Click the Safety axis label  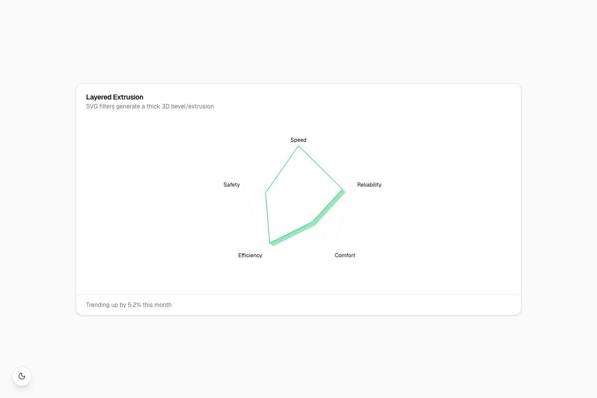[x=232, y=185]
